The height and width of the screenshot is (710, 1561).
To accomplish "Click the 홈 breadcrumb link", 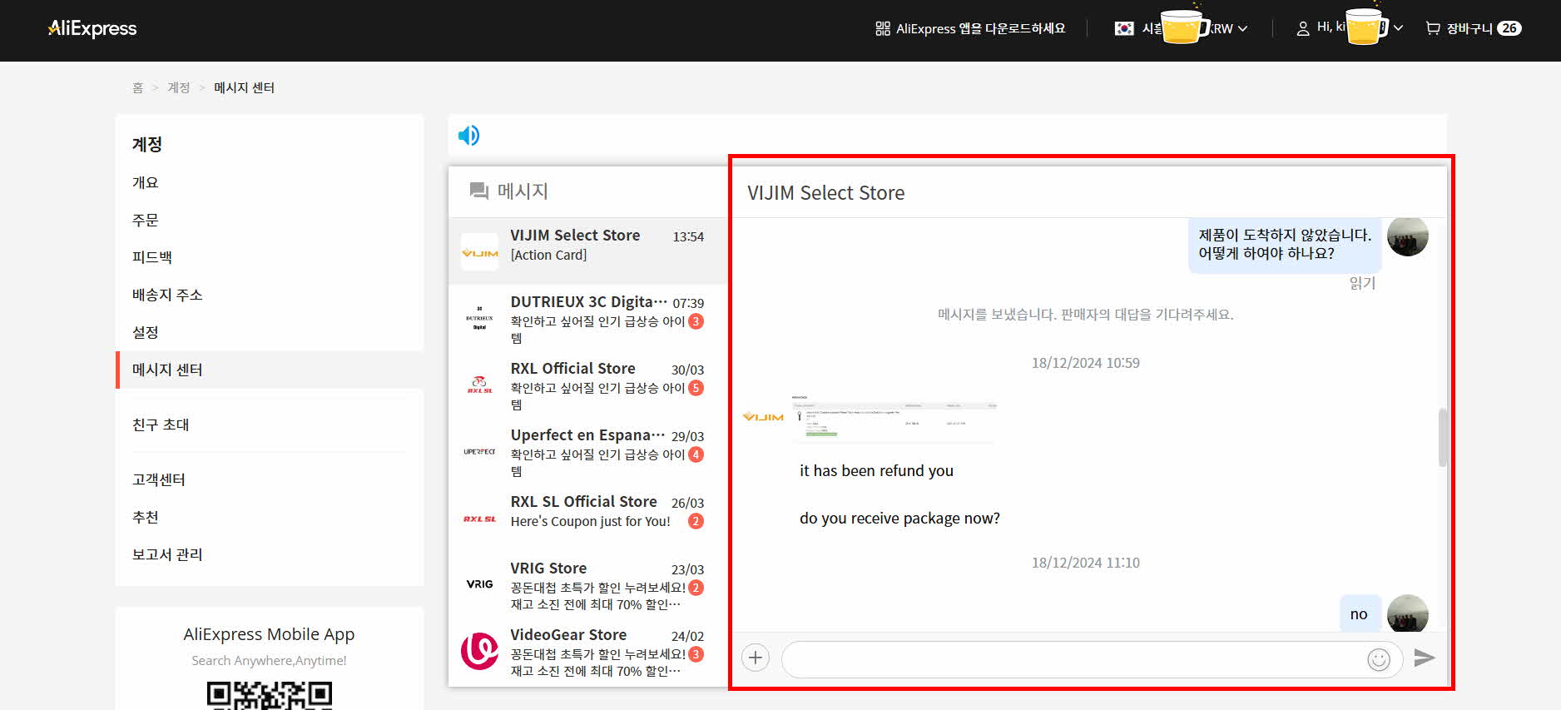I will pyautogui.click(x=137, y=87).
